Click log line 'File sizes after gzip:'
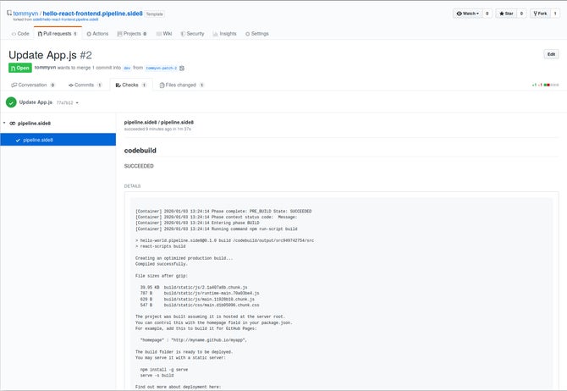567x391 pixels. [x=162, y=276]
